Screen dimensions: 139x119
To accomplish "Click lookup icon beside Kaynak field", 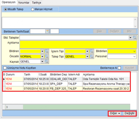I will pos(47,62).
